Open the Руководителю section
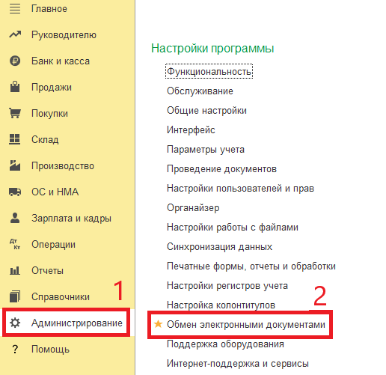This screenshot has height=375, width=386. point(64,34)
